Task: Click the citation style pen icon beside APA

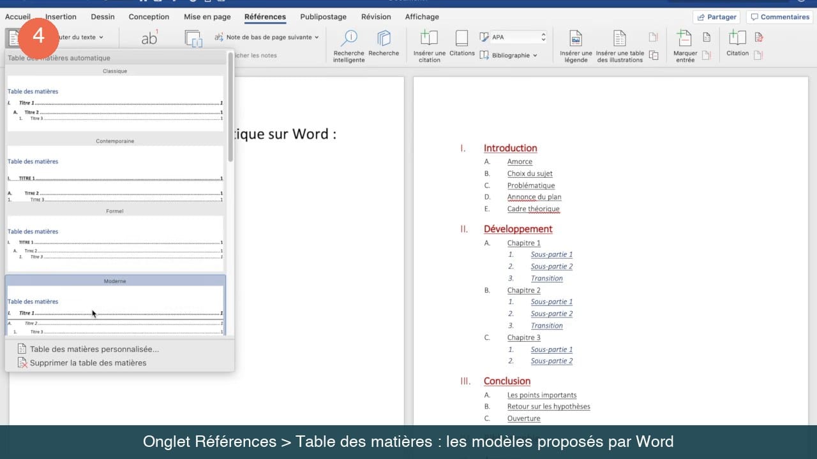Action: pyautogui.click(x=484, y=37)
